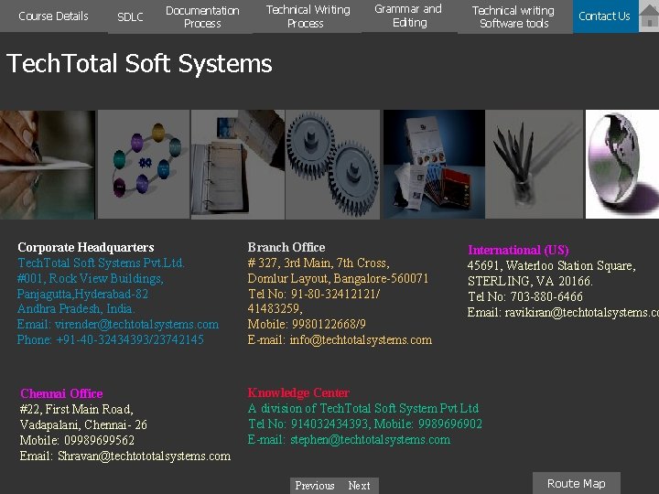Click the 'Panjagutta,Hyderabad-82' line
This screenshot has width=659, height=494.
(x=82, y=294)
